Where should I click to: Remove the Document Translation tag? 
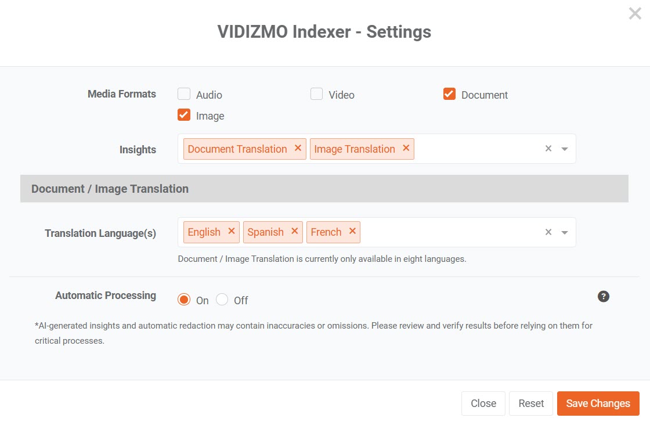click(x=298, y=148)
